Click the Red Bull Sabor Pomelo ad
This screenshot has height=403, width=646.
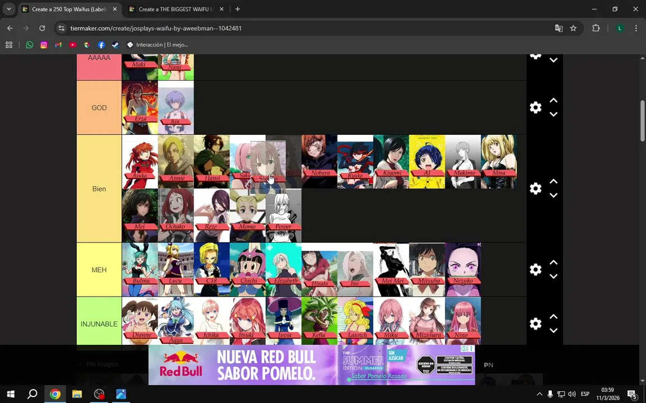311,365
